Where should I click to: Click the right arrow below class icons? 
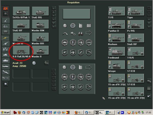tap(6, 84)
